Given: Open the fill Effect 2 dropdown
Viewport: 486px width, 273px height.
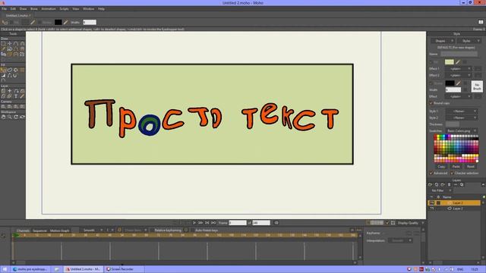Looking at the screenshot, I should coord(459,75).
